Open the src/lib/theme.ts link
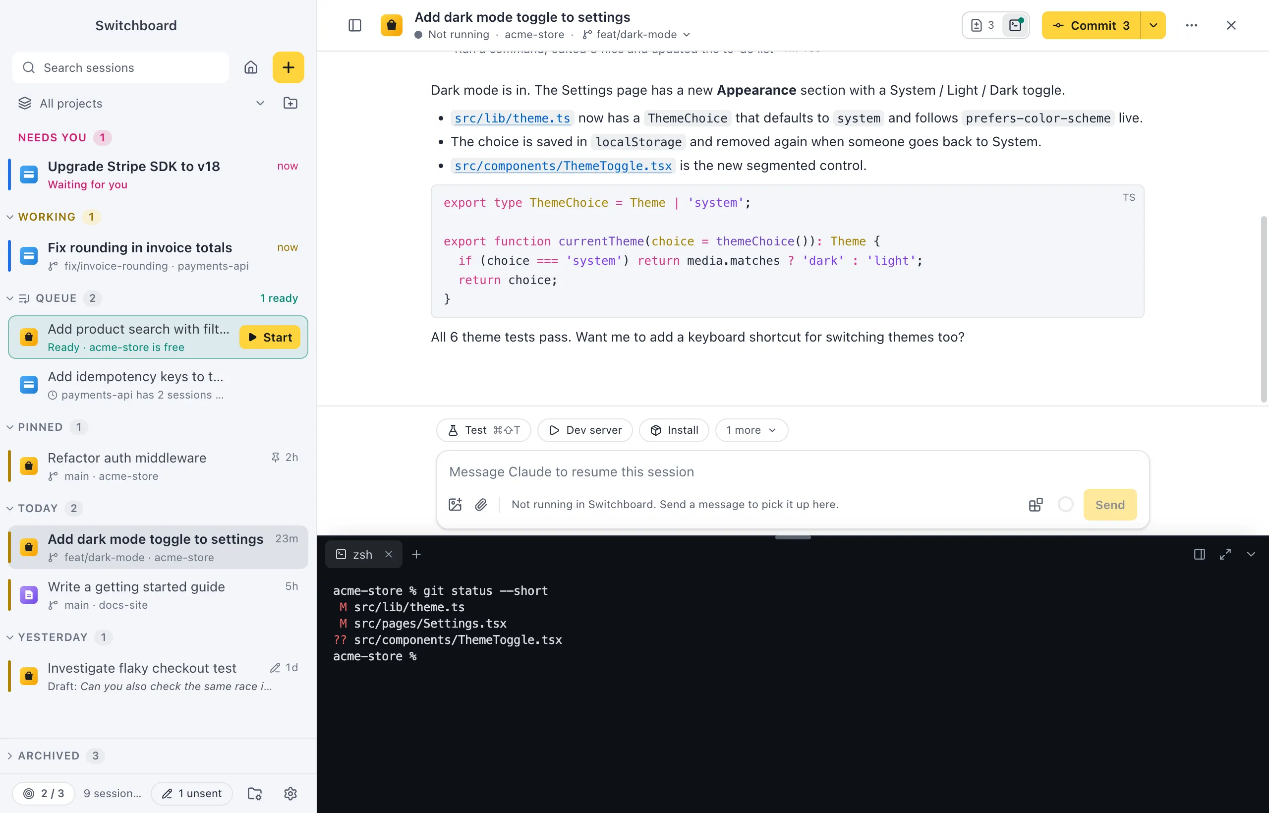Image resolution: width=1269 pixels, height=813 pixels. pyautogui.click(x=512, y=118)
